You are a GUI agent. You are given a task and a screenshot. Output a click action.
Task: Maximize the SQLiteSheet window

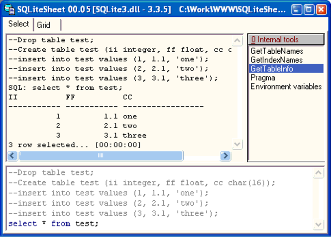[x=309, y=9]
